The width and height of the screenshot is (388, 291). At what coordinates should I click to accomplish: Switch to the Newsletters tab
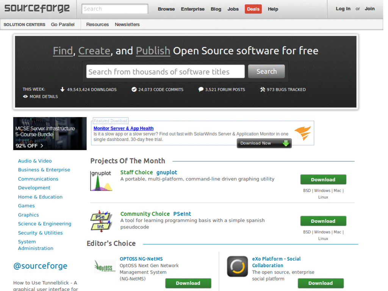pos(127,24)
